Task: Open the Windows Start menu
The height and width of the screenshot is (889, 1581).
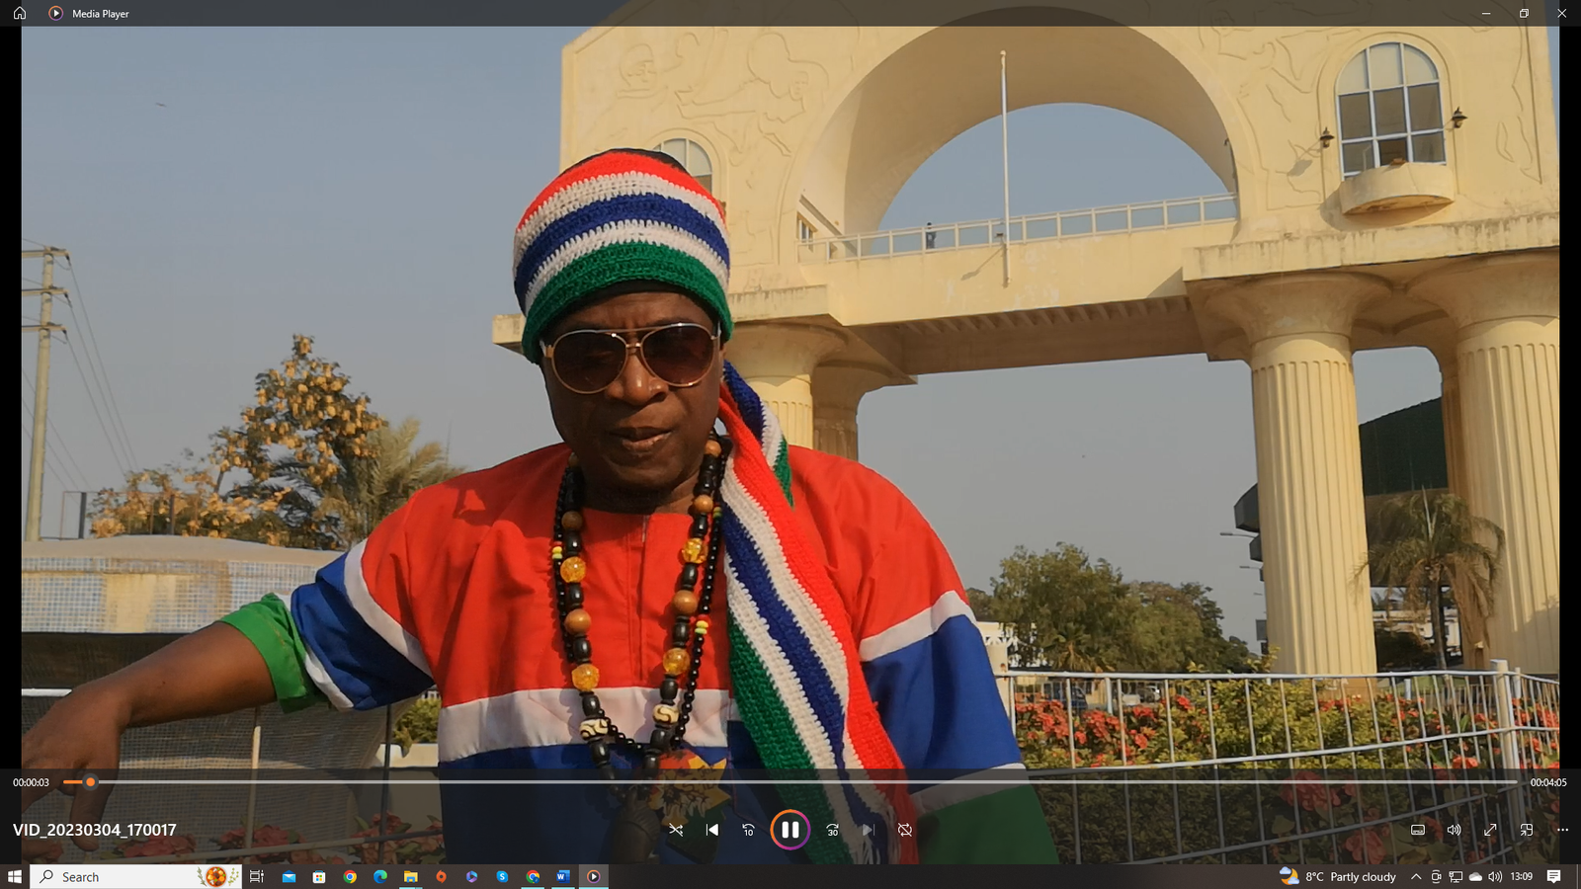Action: 15,877
